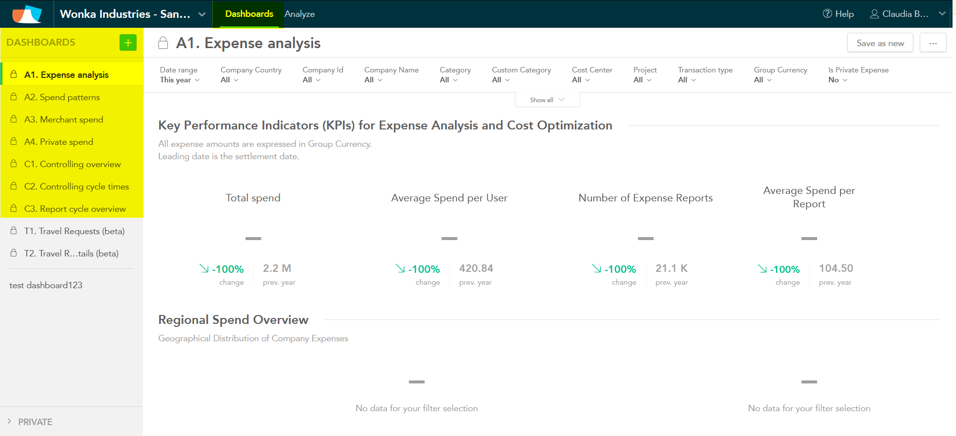This screenshot has height=436, width=956.
Task: Open the three-dot more options button
Action: click(x=933, y=43)
